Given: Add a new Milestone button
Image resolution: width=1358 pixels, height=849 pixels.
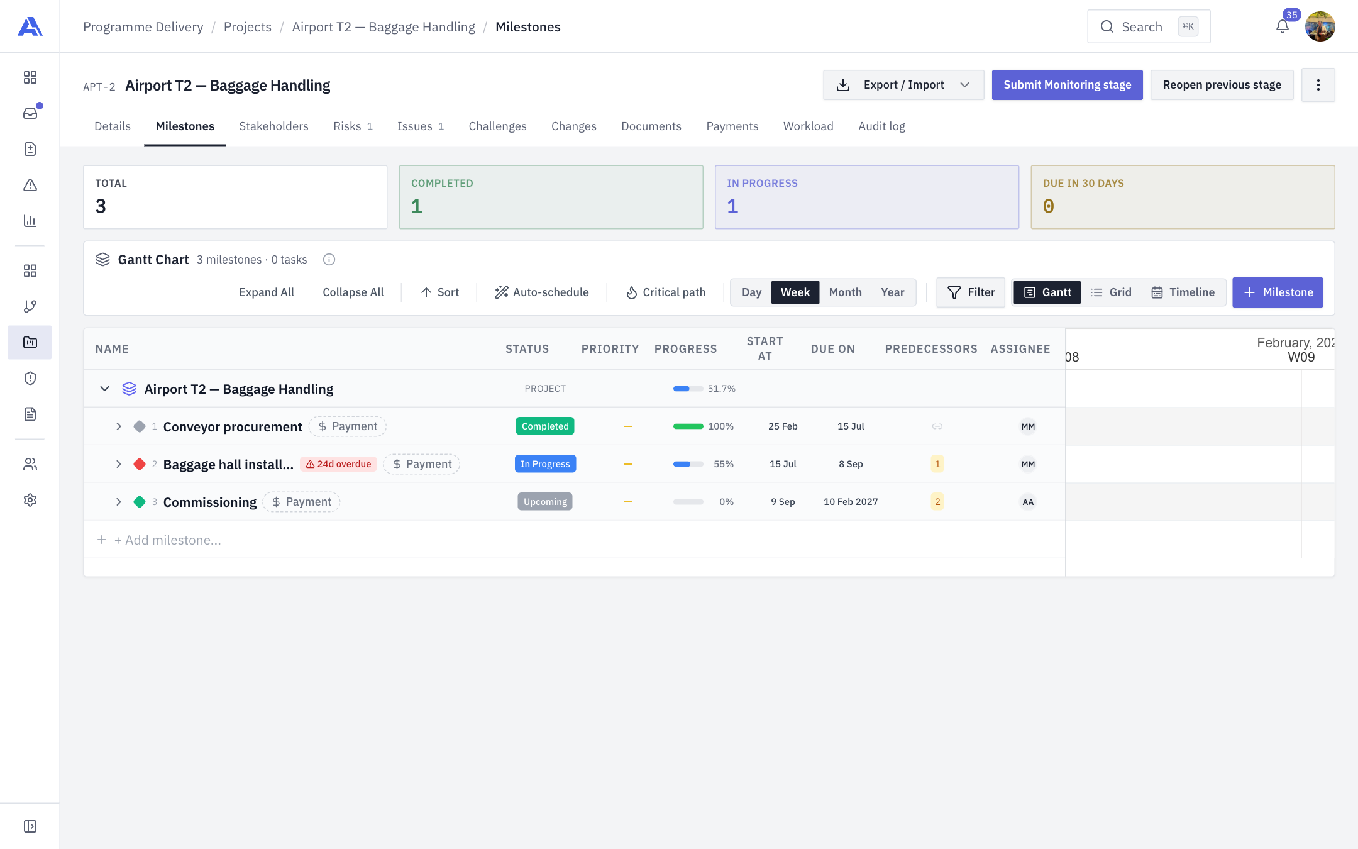Looking at the screenshot, I should pyautogui.click(x=1278, y=292).
